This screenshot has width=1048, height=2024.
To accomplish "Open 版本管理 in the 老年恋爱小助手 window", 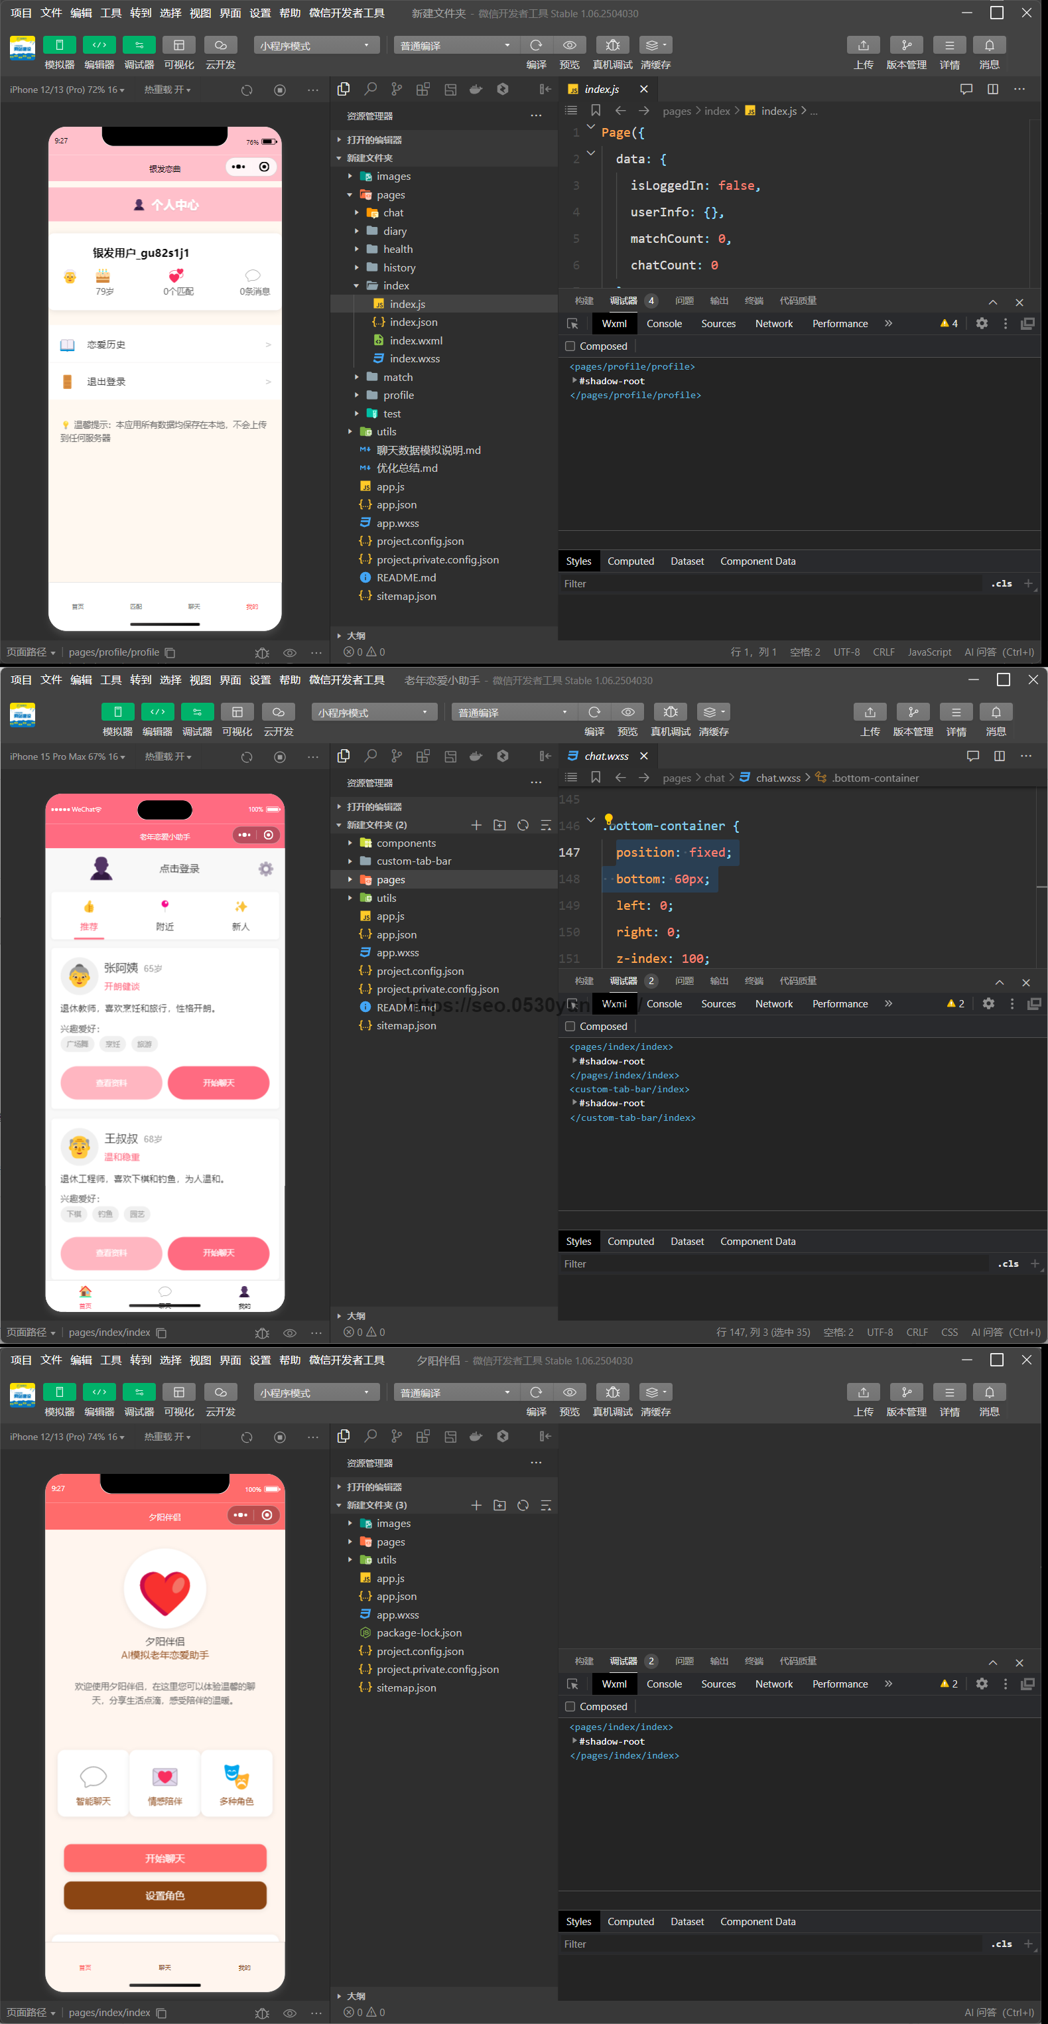I will click(x=912, y=712).
